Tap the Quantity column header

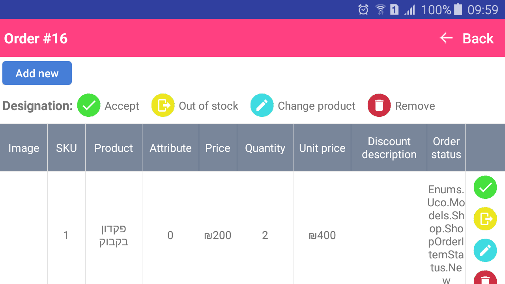tap(265, 148)
